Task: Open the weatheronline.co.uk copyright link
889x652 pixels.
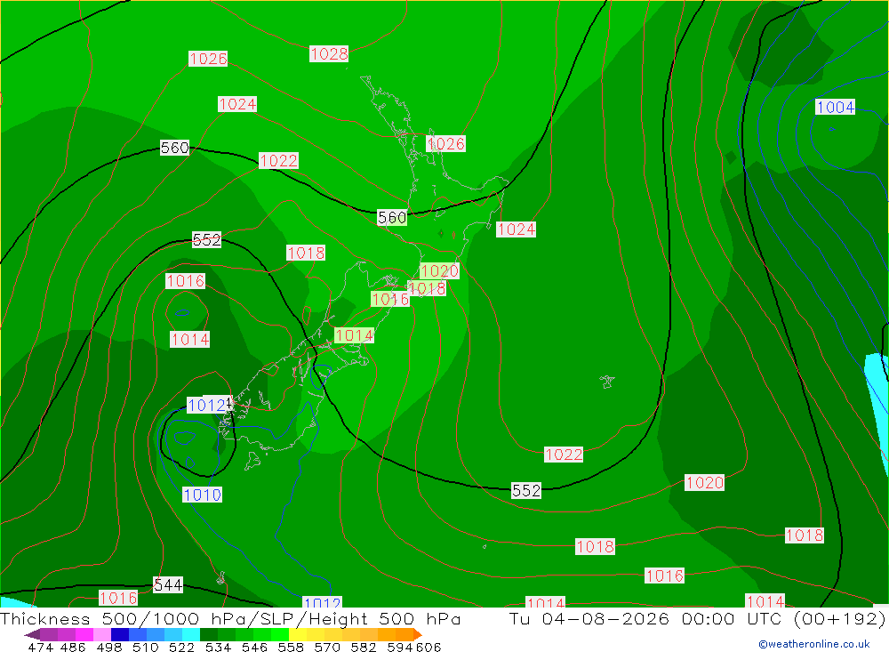Action: click(814, 644)
